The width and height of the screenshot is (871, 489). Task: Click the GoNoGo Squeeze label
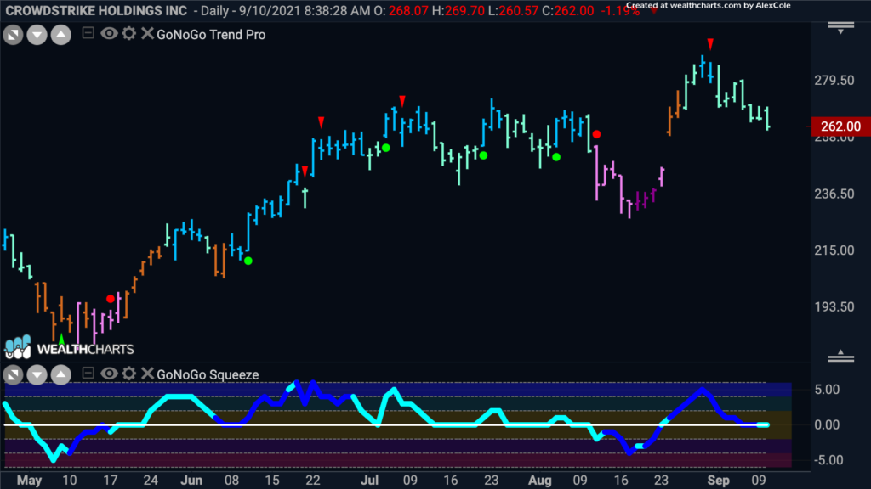tap(208, 374)
